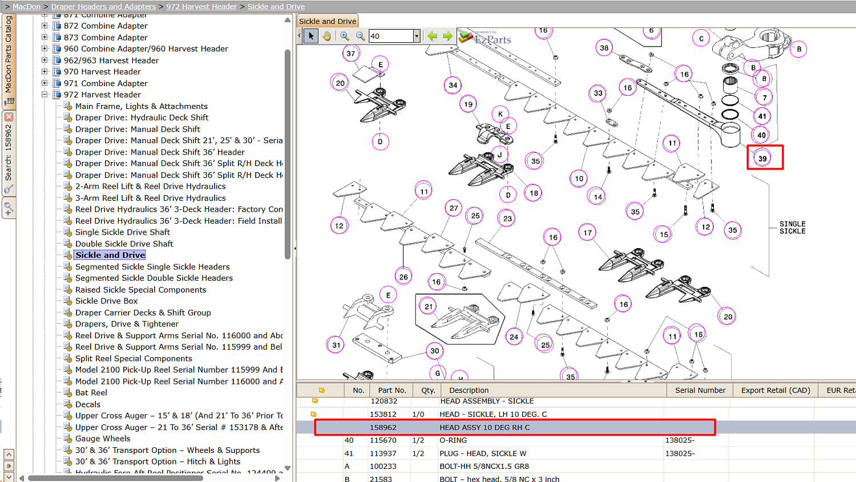Click the tree scroll-down arrow
This screenshot has width=856, height=482.
(288, 468)
